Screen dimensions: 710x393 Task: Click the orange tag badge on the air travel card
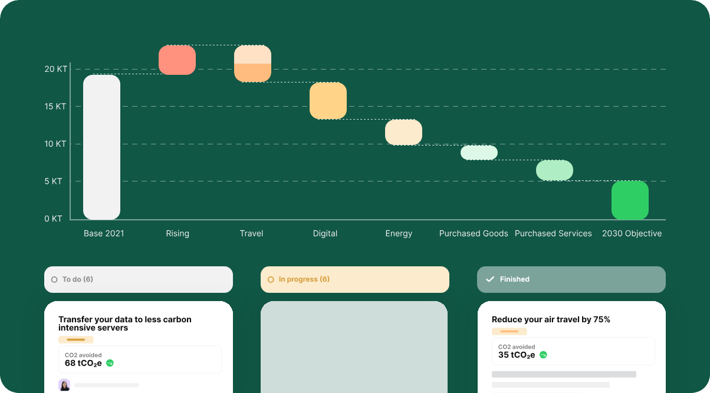pyautogui.click(x=510, y=331)
